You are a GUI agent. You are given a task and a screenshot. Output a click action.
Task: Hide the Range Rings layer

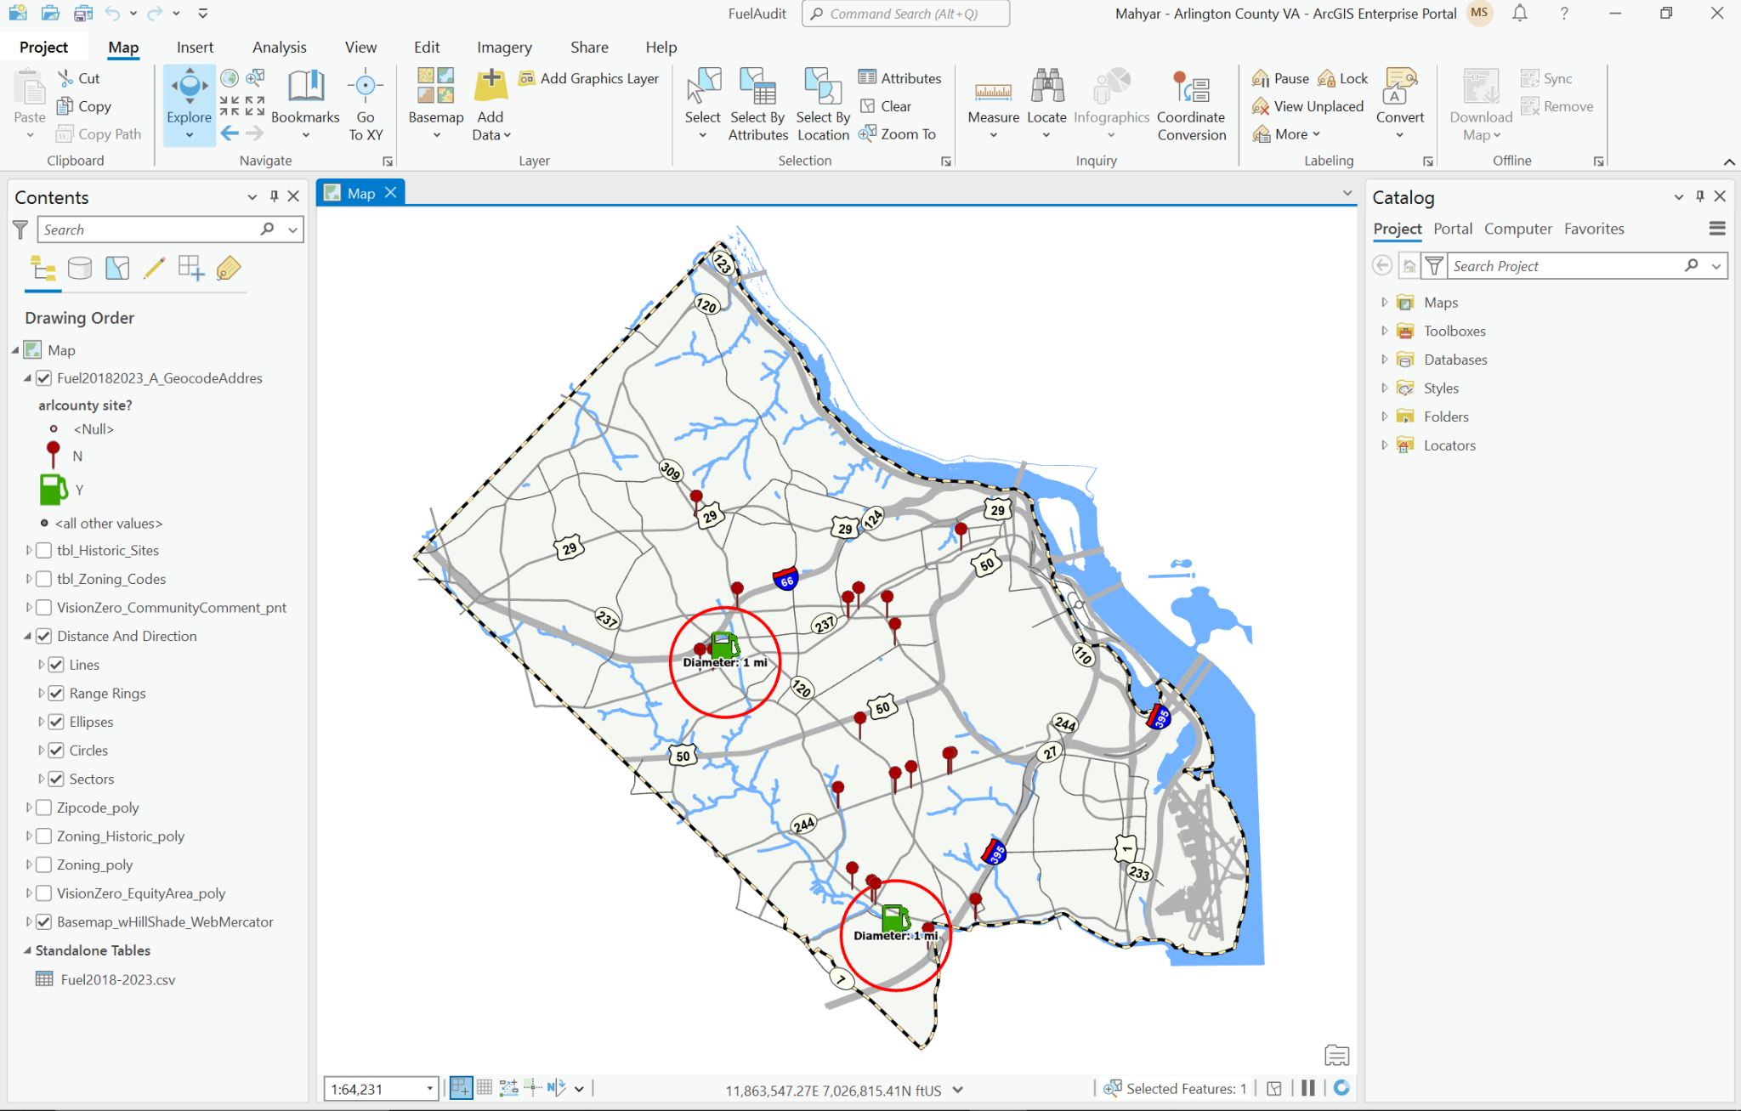click(56, 693)
